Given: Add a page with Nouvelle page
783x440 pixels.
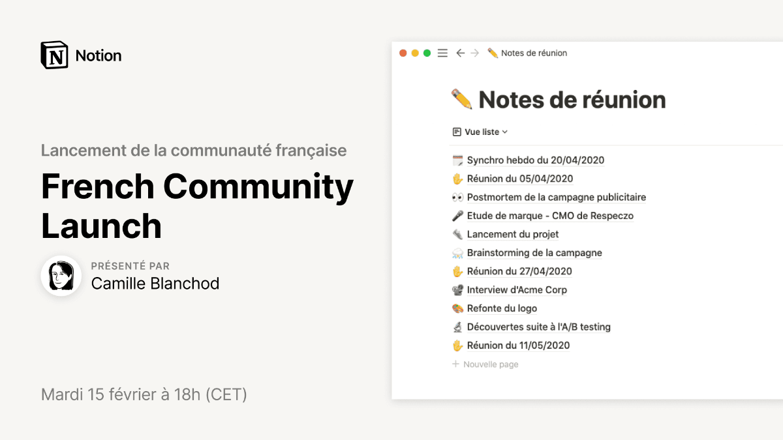Looking at the screenshot, I should pos(485,364).
